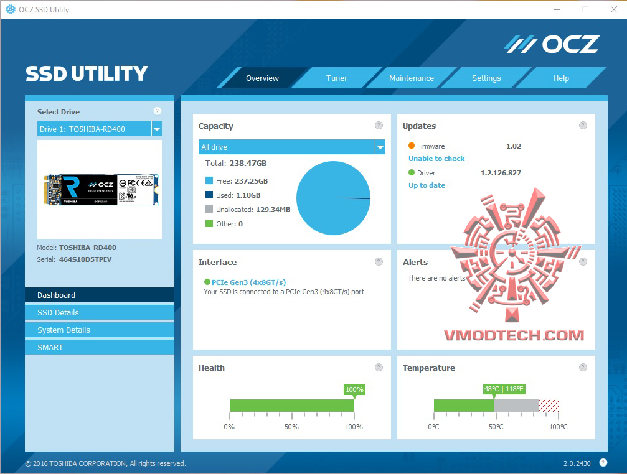
Task: Open the Updates panel help icon
Action: pos(583,125)
